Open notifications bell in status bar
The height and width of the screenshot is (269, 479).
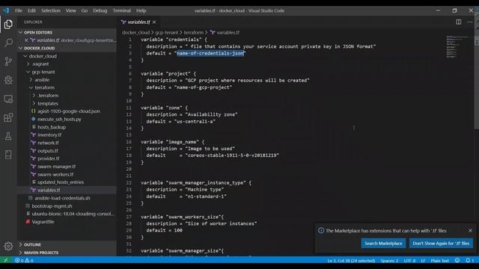(x=469, y=261)
